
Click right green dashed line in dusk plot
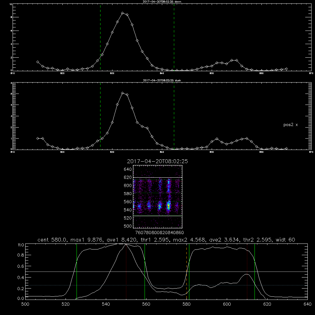tap(174, 116)
